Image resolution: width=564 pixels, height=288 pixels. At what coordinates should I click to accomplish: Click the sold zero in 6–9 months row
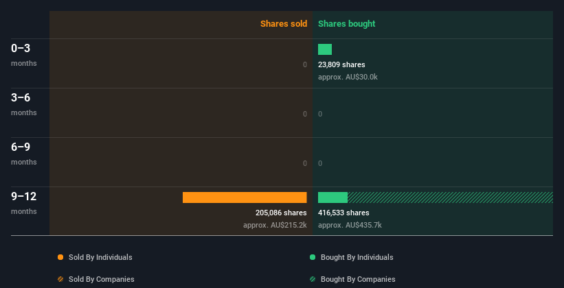pos(304,163)
